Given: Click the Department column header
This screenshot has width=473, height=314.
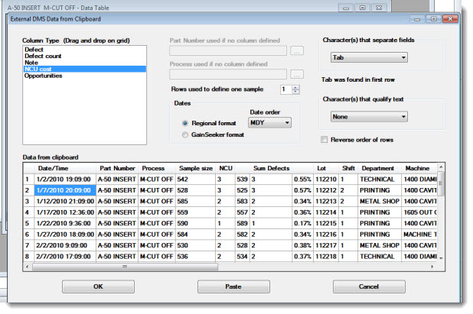Looking at the screenshot, I should coord(377,168).
